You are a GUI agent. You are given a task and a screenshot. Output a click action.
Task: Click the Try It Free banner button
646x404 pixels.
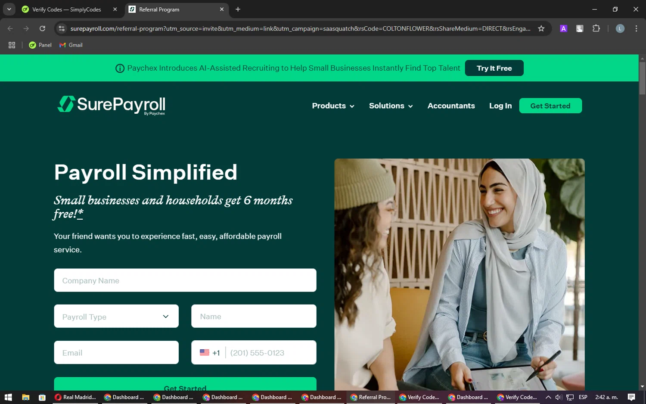pyautogui.click(x=494, y=68)
